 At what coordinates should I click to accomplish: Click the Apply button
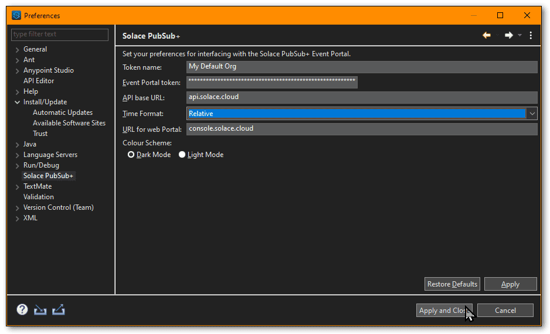click(510, 284)
